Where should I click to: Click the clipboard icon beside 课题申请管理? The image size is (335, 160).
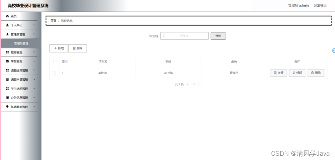[8, 79]
